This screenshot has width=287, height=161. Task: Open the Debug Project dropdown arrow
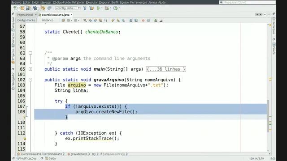(111, 8)
